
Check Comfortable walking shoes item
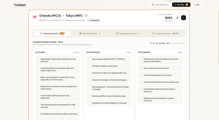[x=38, y=96]
